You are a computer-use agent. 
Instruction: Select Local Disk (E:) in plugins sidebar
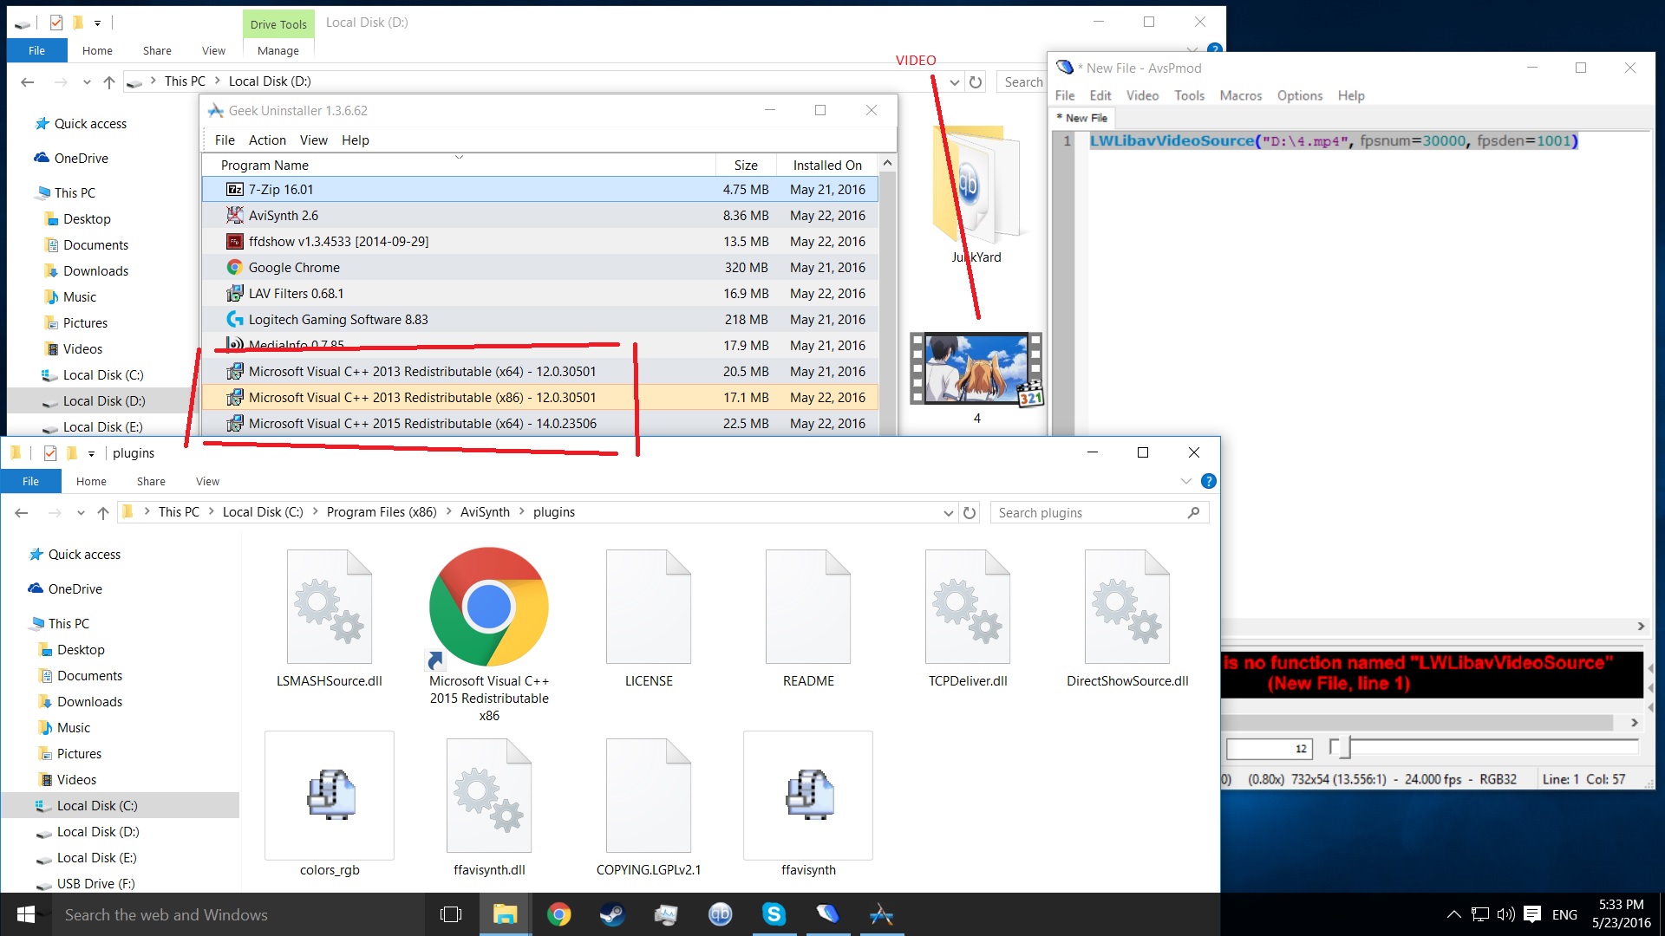point(96,857)
